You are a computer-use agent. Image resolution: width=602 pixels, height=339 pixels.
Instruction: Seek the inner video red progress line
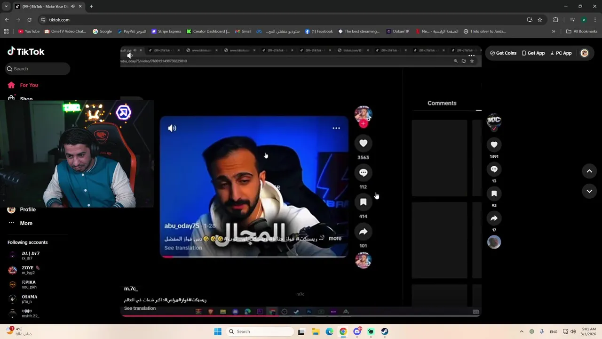pos(254,257)
